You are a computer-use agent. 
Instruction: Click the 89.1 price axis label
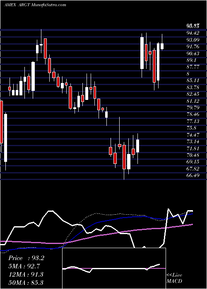tap(191, 60)
